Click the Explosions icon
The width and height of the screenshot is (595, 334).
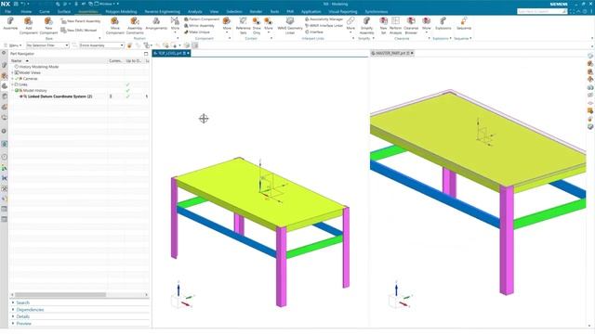[443, 21]
